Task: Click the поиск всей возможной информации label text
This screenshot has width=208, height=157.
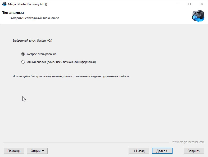Action: 71,62
